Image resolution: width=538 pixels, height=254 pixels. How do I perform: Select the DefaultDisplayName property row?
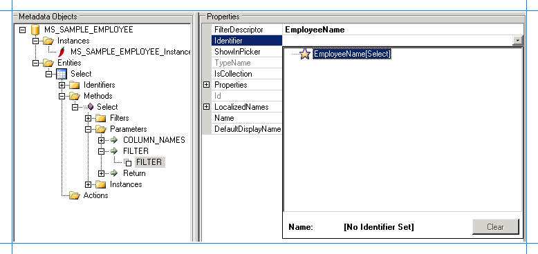click(246, 129)
